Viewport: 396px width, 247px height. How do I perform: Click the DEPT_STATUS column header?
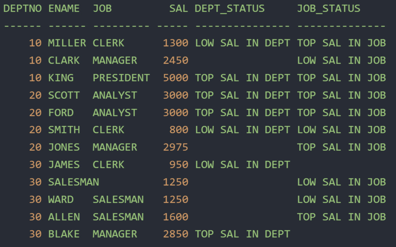click(230, 9)
